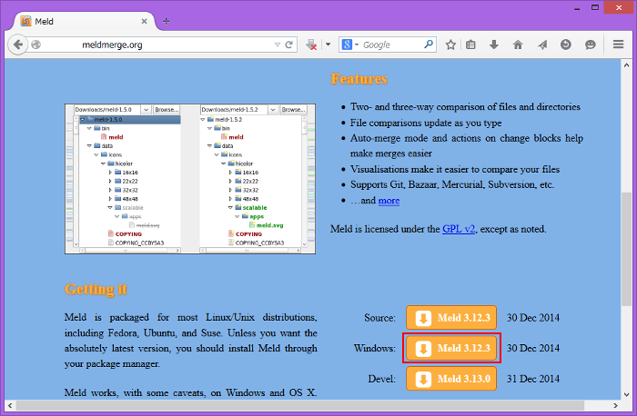Image resolution: width=637 pixels, height=416 pixels.
Task: Open the Google search engine selector
Action: click(x=349, y=45)
